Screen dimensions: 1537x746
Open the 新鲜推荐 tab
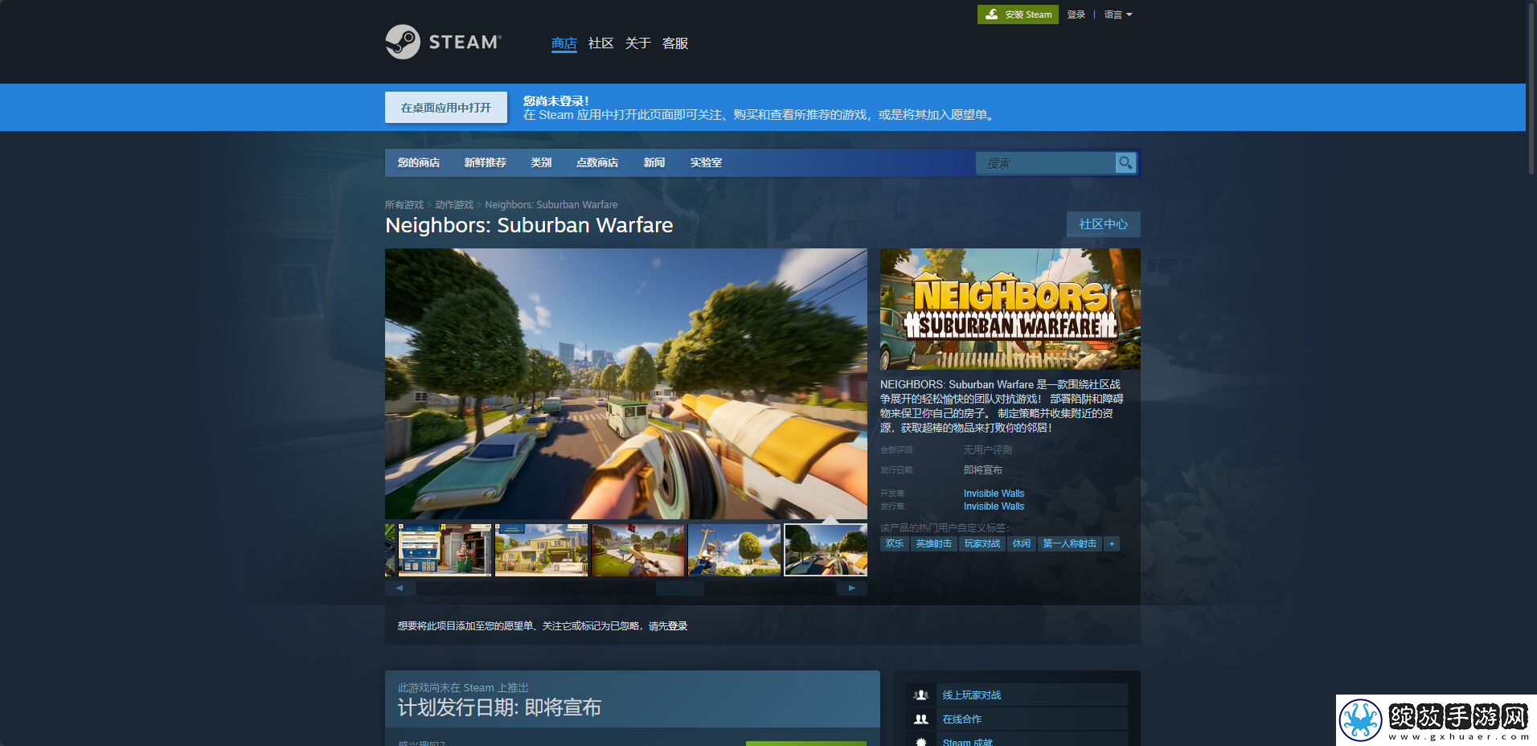[486, 162]
